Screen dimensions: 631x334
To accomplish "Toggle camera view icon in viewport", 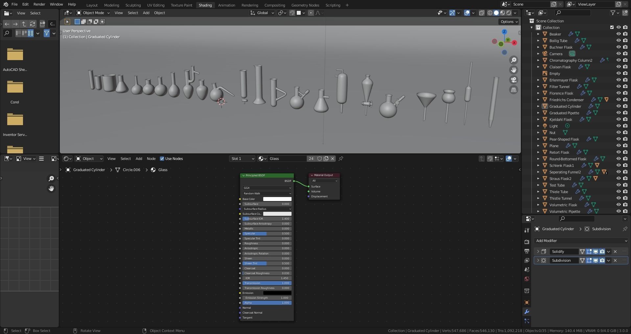I will [x=513, y=80].
